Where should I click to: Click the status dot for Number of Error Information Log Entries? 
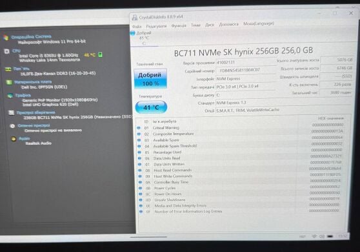click(x=141, y=211)
